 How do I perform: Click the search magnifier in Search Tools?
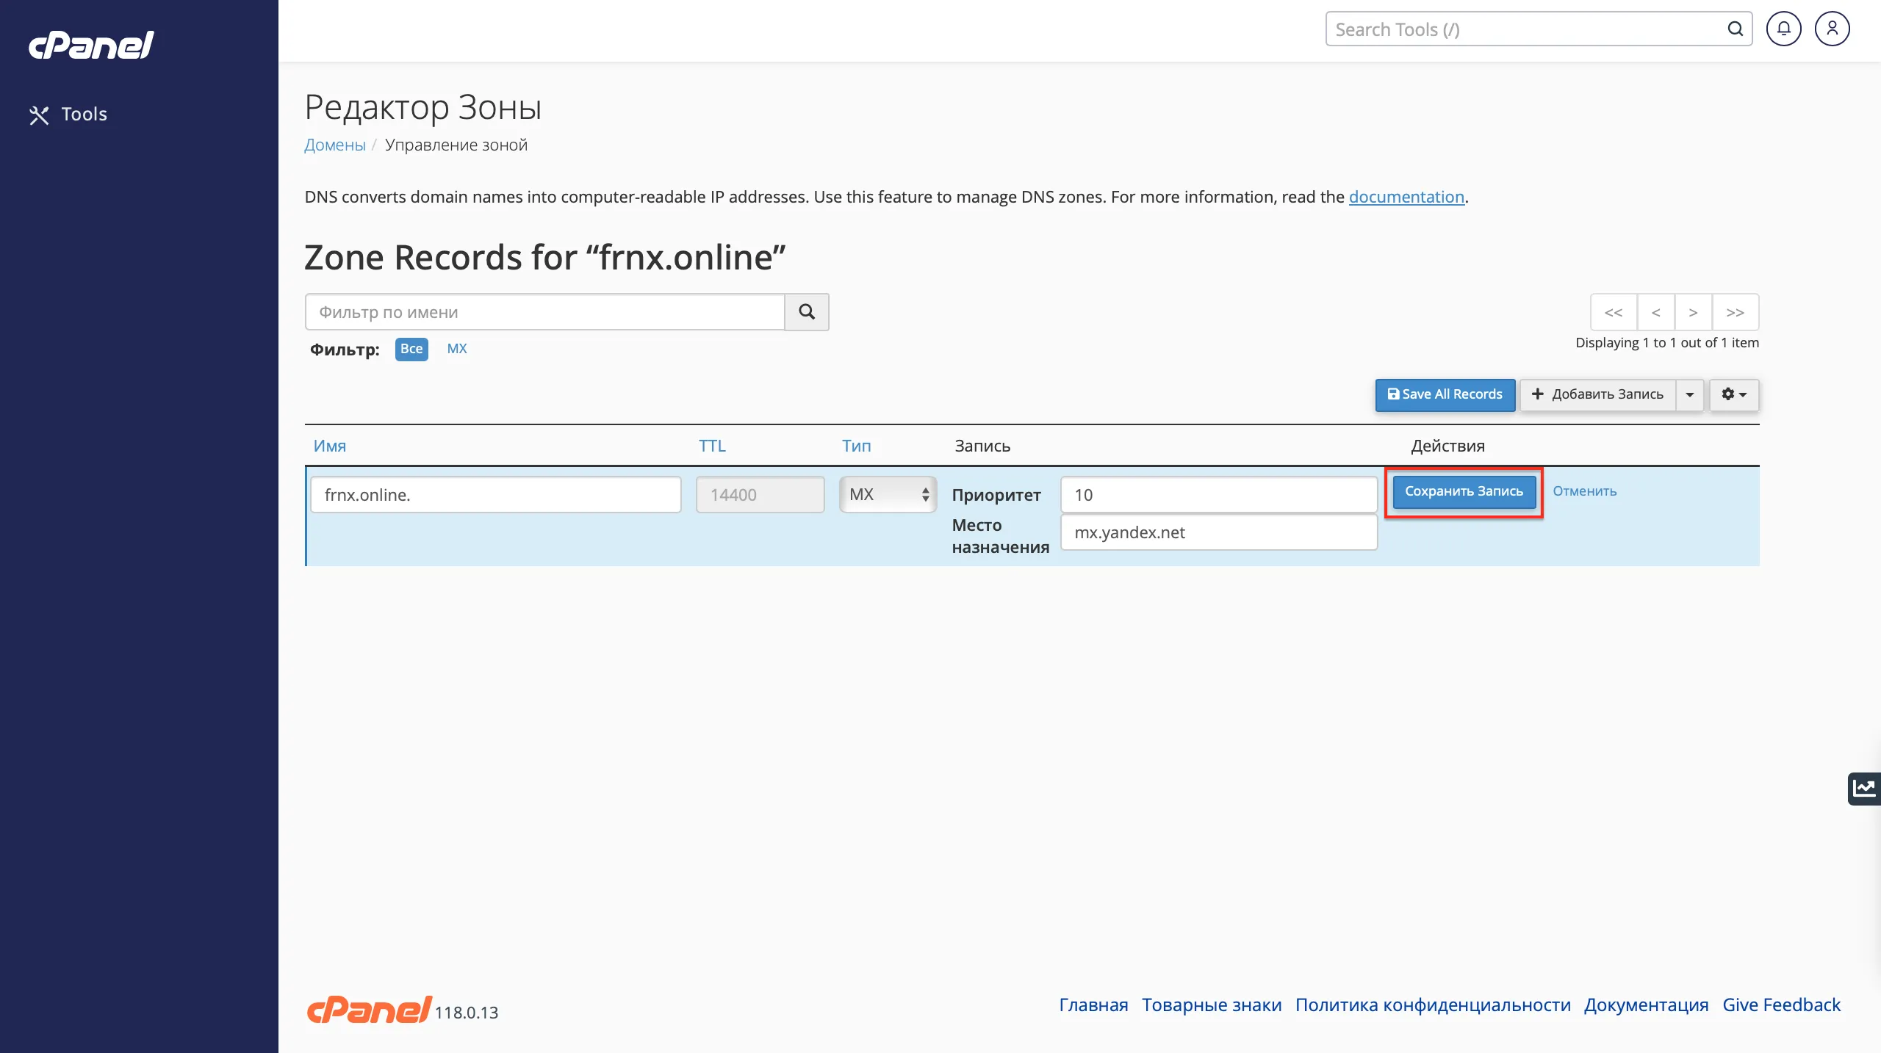pos(1735,29)
